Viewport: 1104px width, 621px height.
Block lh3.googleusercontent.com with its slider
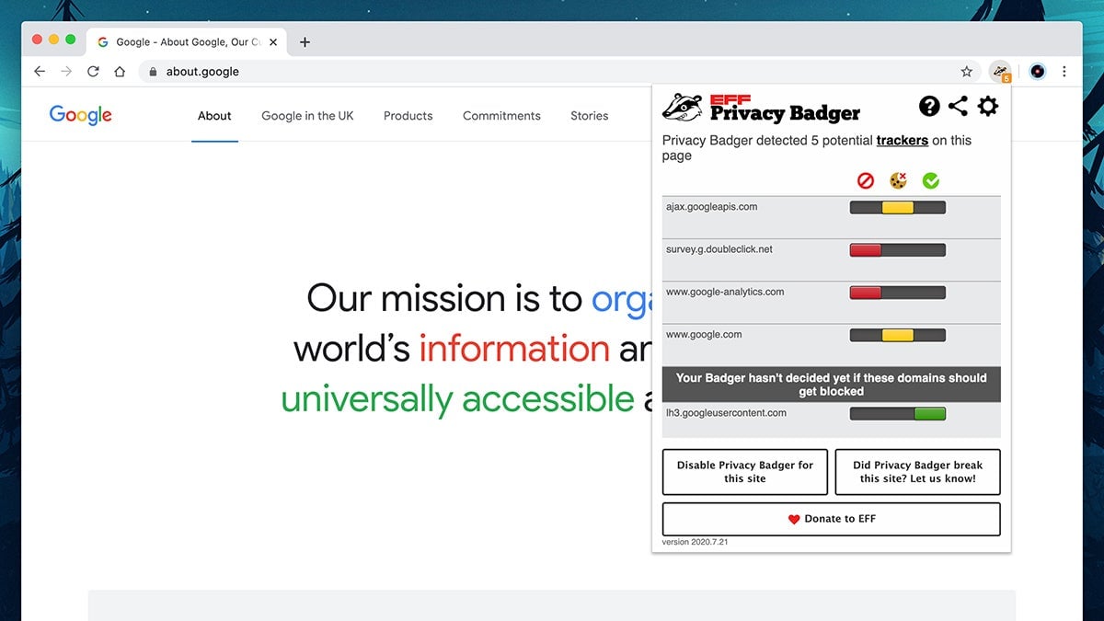point(865,413)
